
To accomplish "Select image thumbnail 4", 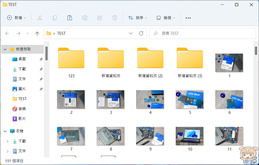I will [x=150, y=99].
